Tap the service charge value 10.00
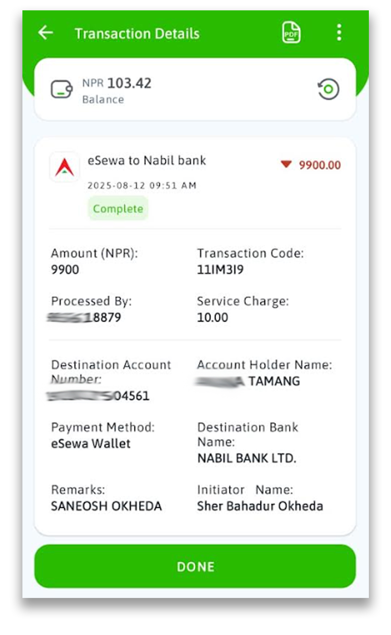The image size is (391, 635). [x=212, y=318]
